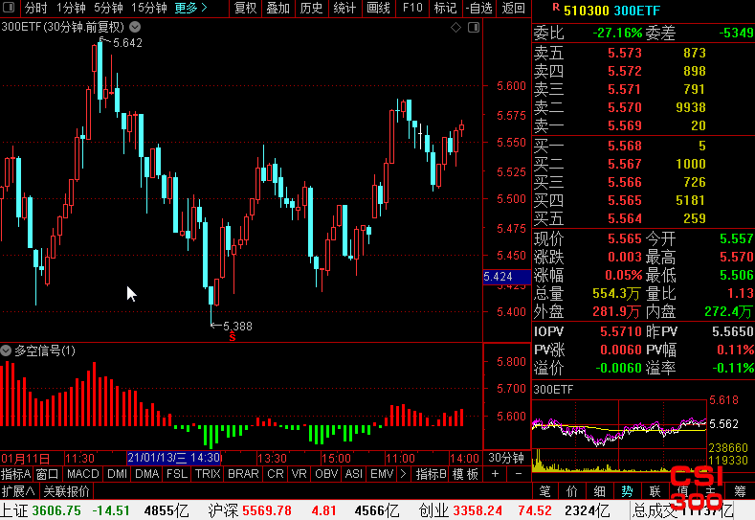Click 5.424 price axis marker

point(506,277)
